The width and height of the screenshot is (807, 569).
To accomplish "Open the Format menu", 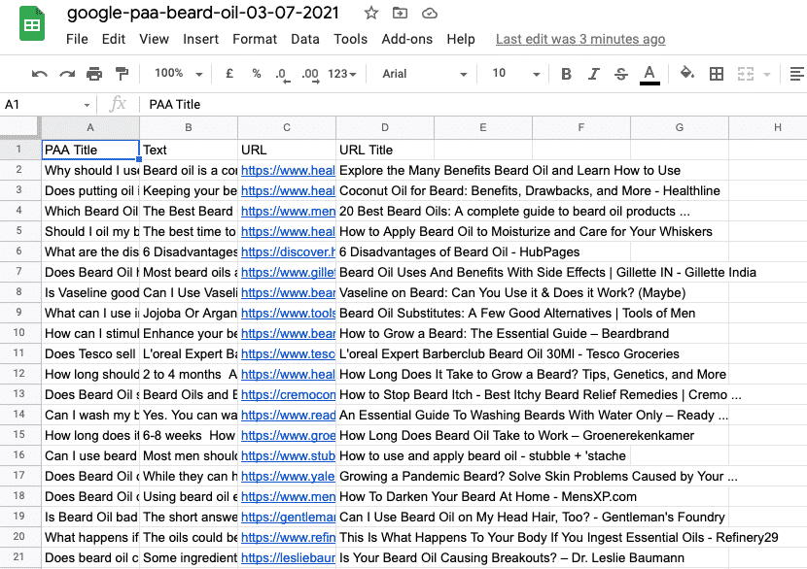I will (255, 39).
